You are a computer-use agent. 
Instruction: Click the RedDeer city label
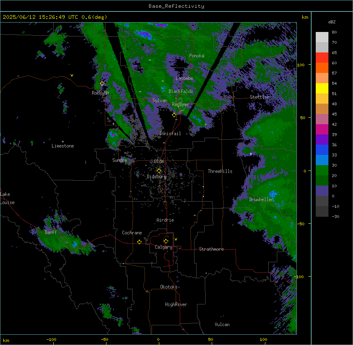[x=181, y=104]
